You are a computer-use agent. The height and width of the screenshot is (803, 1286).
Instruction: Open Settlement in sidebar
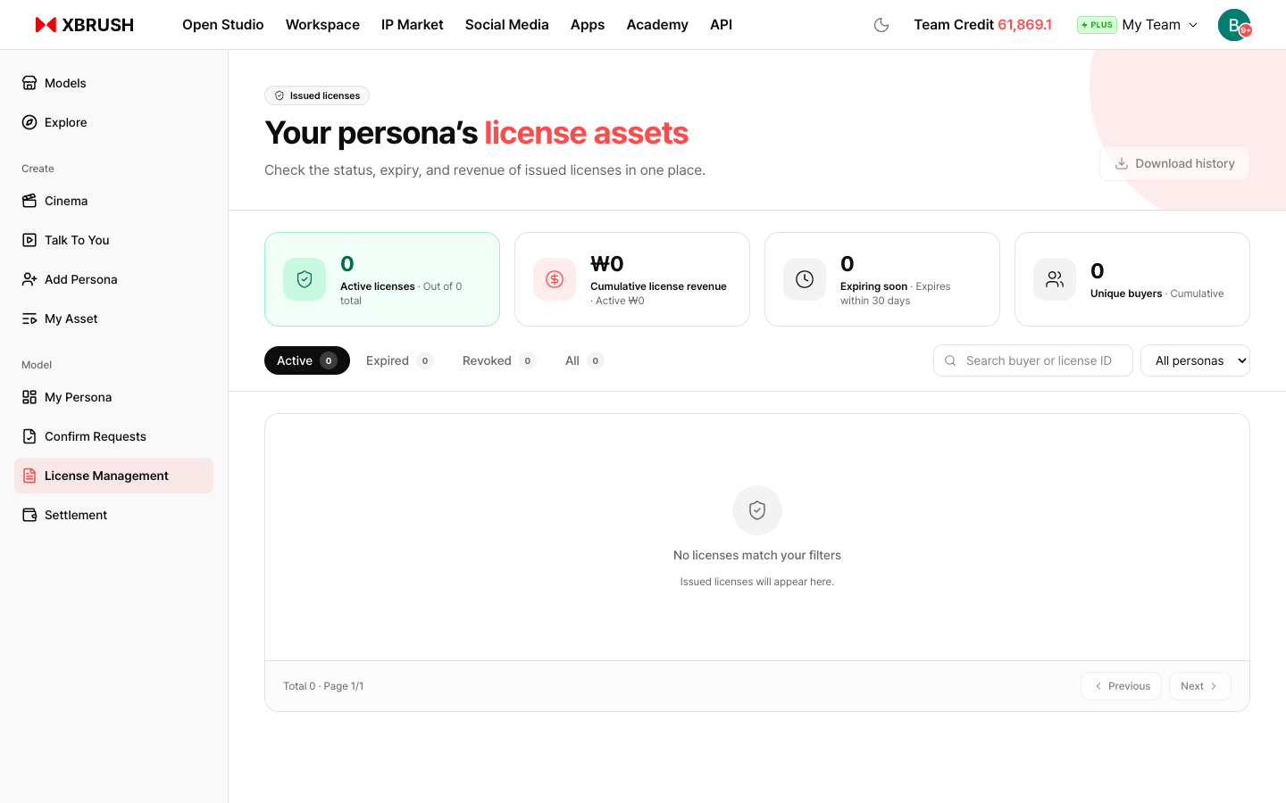click(x=113, y=515)
